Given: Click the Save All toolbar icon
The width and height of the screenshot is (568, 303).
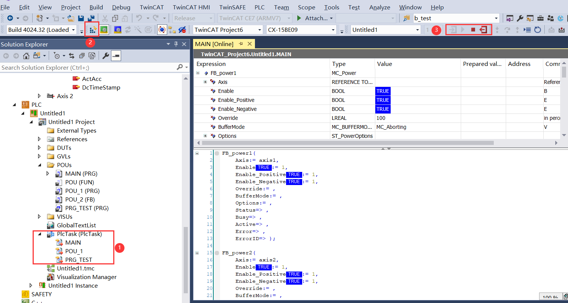Looking at the screenshot, I should coord(91,18).
